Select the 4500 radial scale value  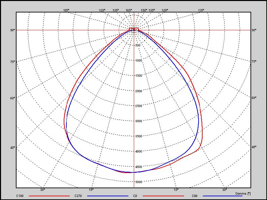pyautogui.click(x=139, y=167)
